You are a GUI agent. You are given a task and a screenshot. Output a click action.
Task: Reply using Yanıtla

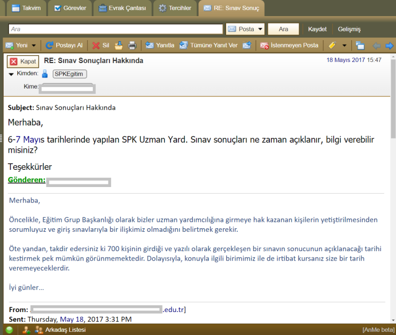point(160,45)
